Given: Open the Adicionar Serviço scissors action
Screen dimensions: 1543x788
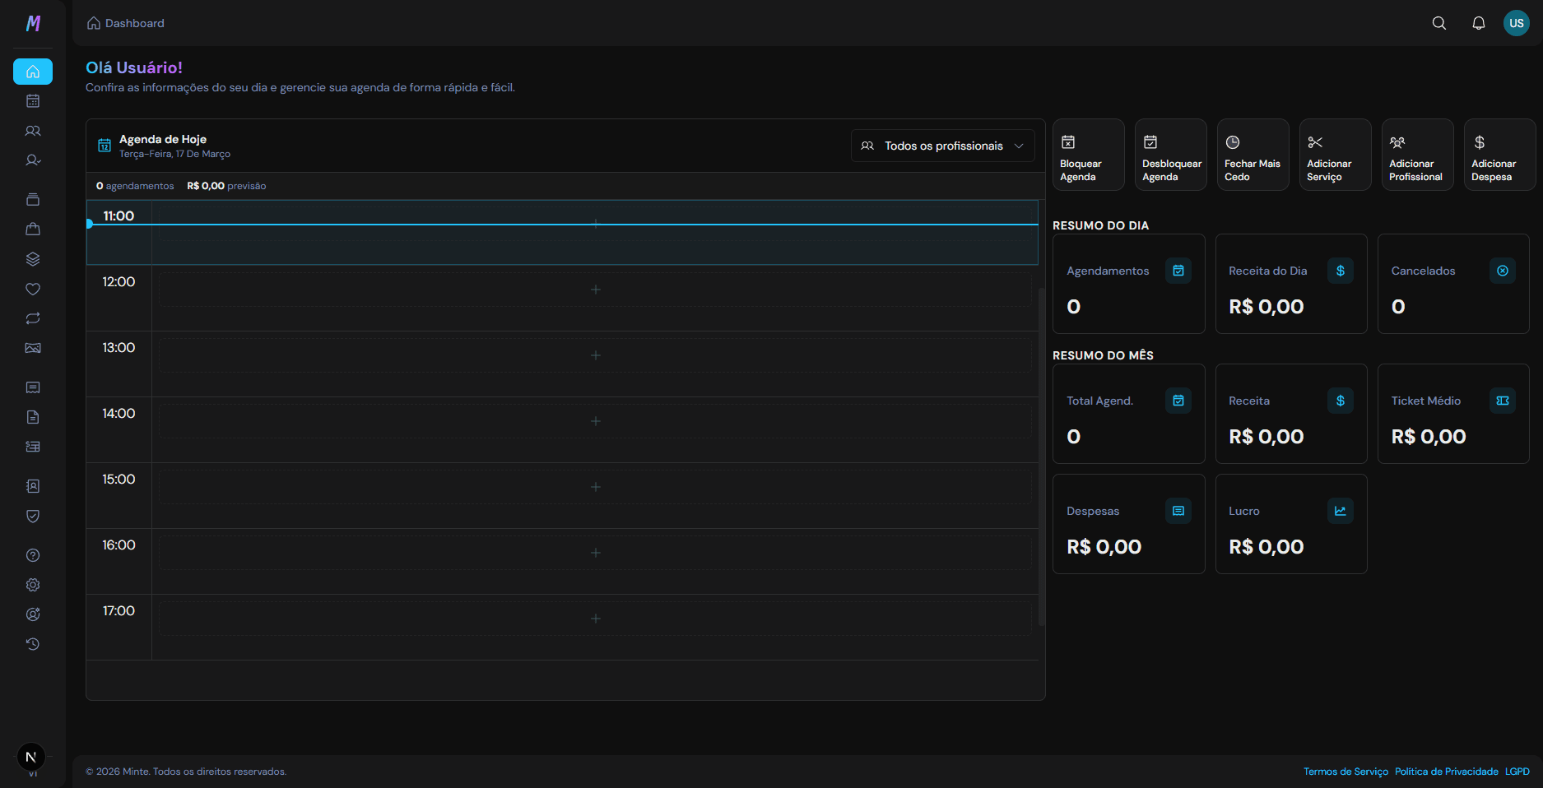Looking at the screenshot, I should (x=1334, y=155).
